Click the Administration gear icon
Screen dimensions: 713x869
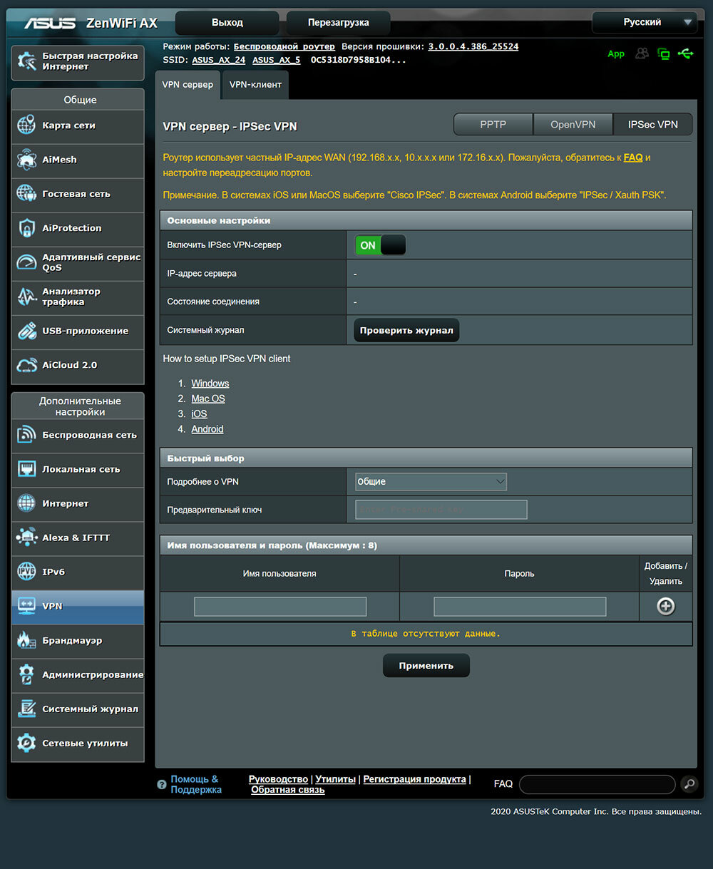26,674
